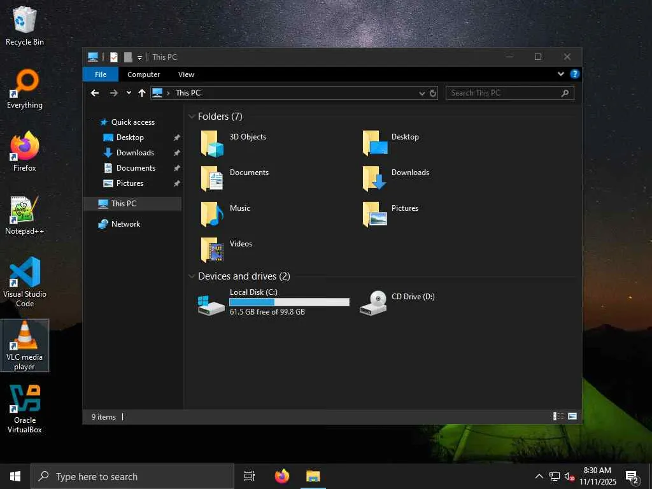652x489 pixels.
Task: Open the Windows Start menu
Action: (15, 476)
